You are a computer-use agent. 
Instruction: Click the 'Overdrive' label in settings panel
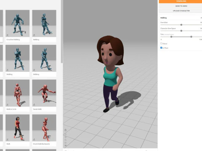[x=164, y=22]
